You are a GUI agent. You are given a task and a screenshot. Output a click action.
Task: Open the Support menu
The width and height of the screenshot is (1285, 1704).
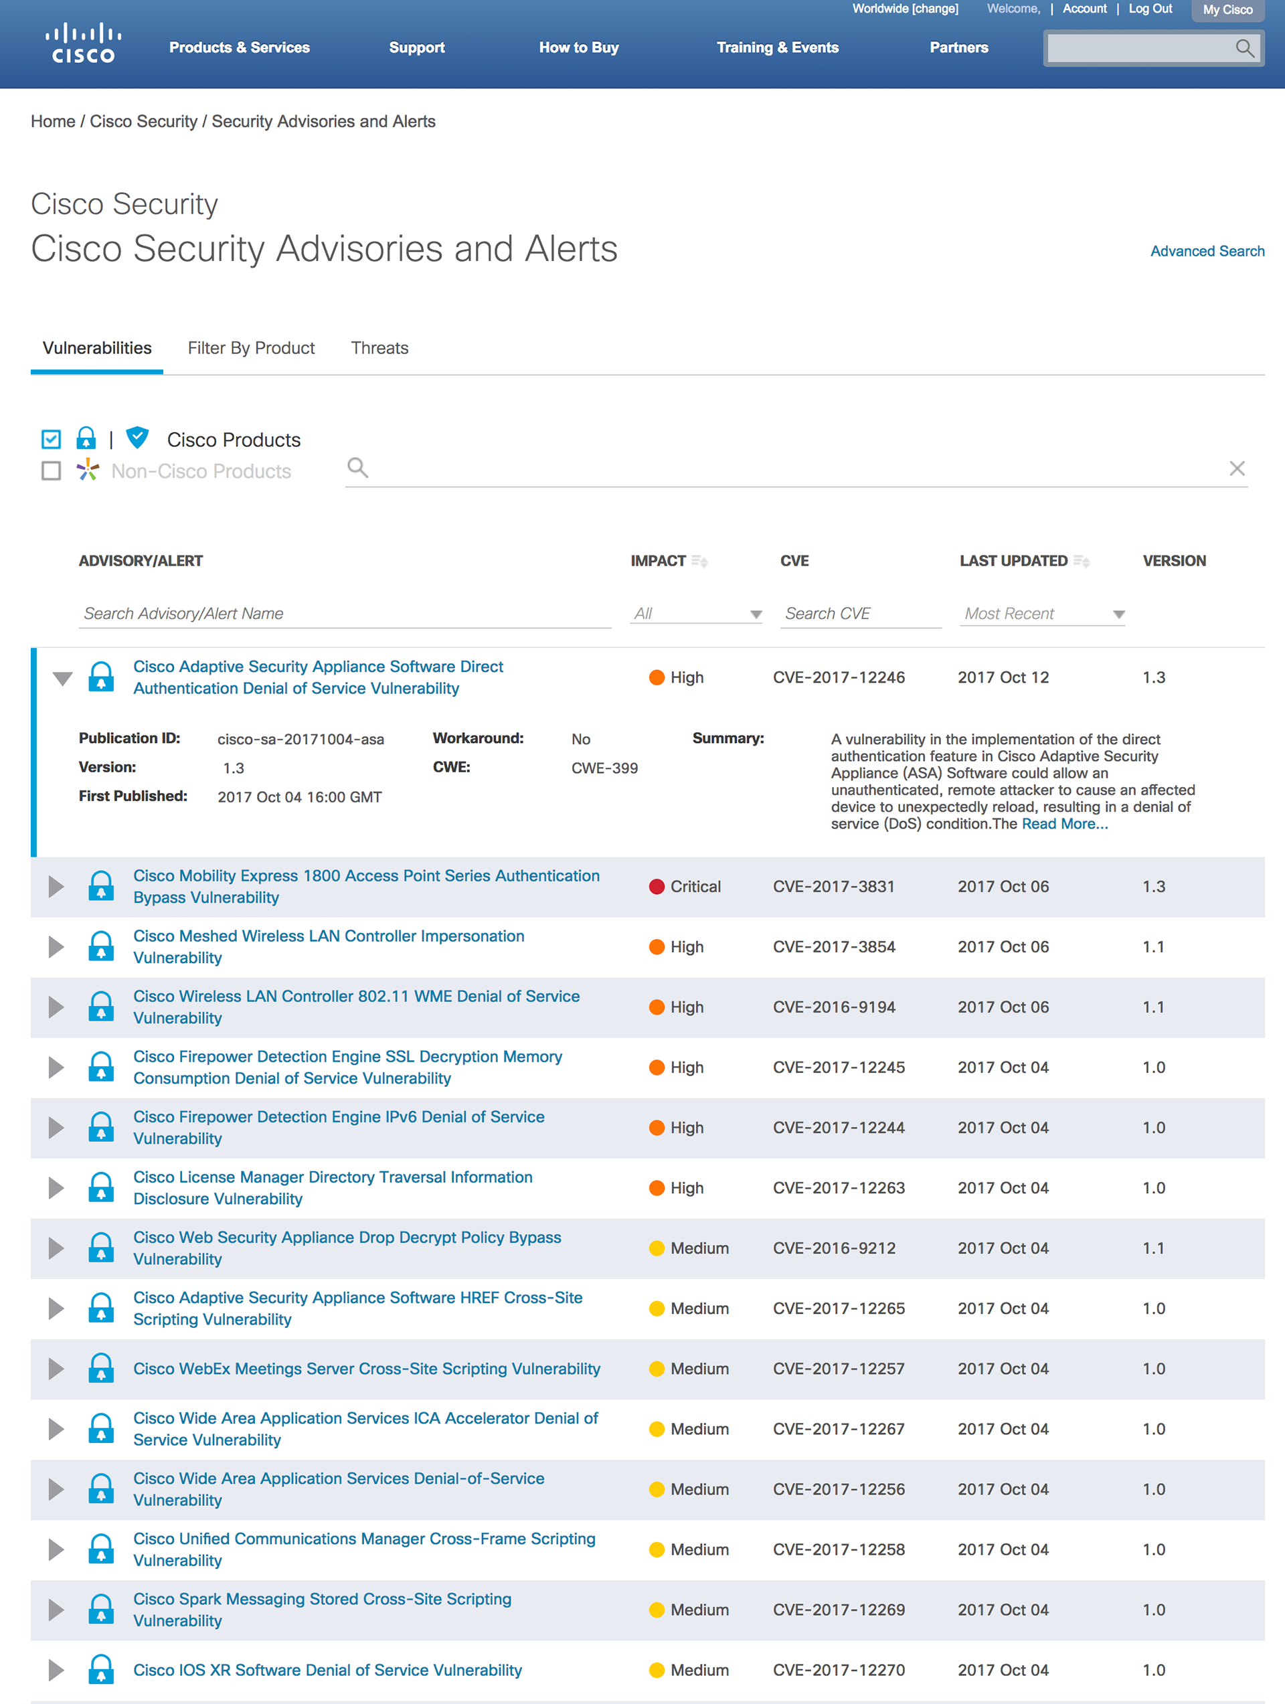point(417,48)
